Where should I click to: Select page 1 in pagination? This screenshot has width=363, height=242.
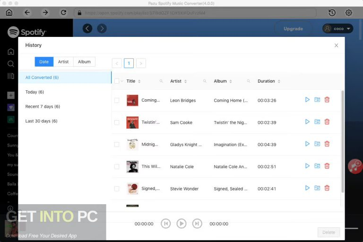click(x=129, y=63)
